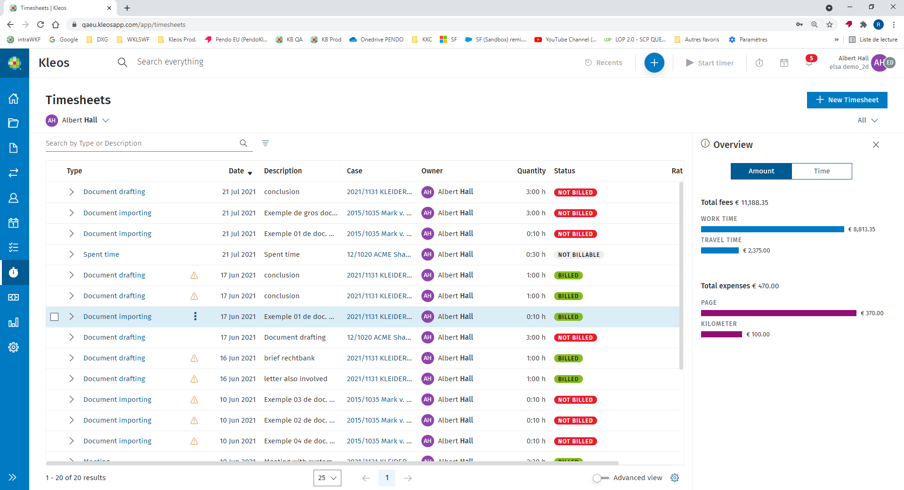Image resolution: width=904 pixels, height=490 pixels.
Task: Click the Search by Type or Description field
Action: point(141,143)
